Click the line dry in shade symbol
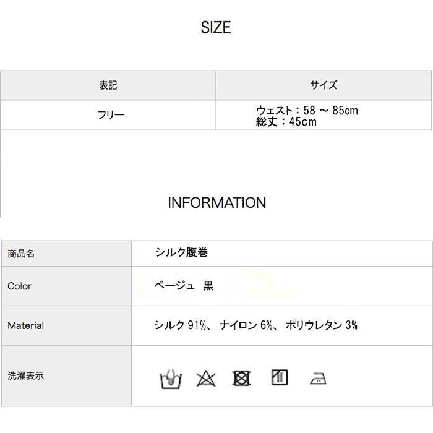Viewport: 433px width, 433px height. [x=280, y=377]
